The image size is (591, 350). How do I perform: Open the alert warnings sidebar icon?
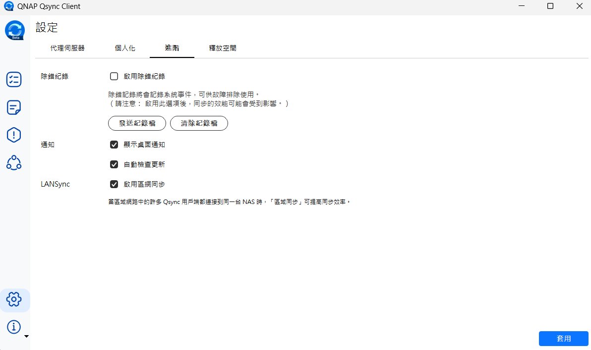pos(14,135)
